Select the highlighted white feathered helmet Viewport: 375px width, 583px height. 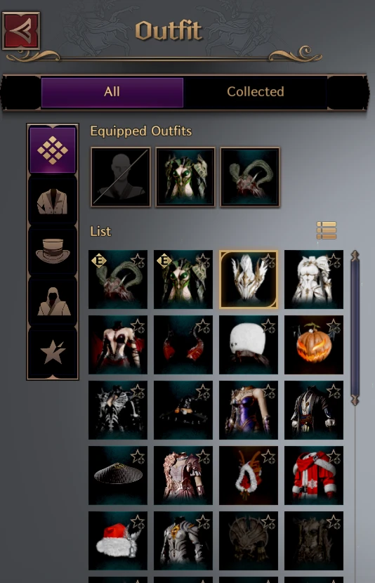pos(249,280)
